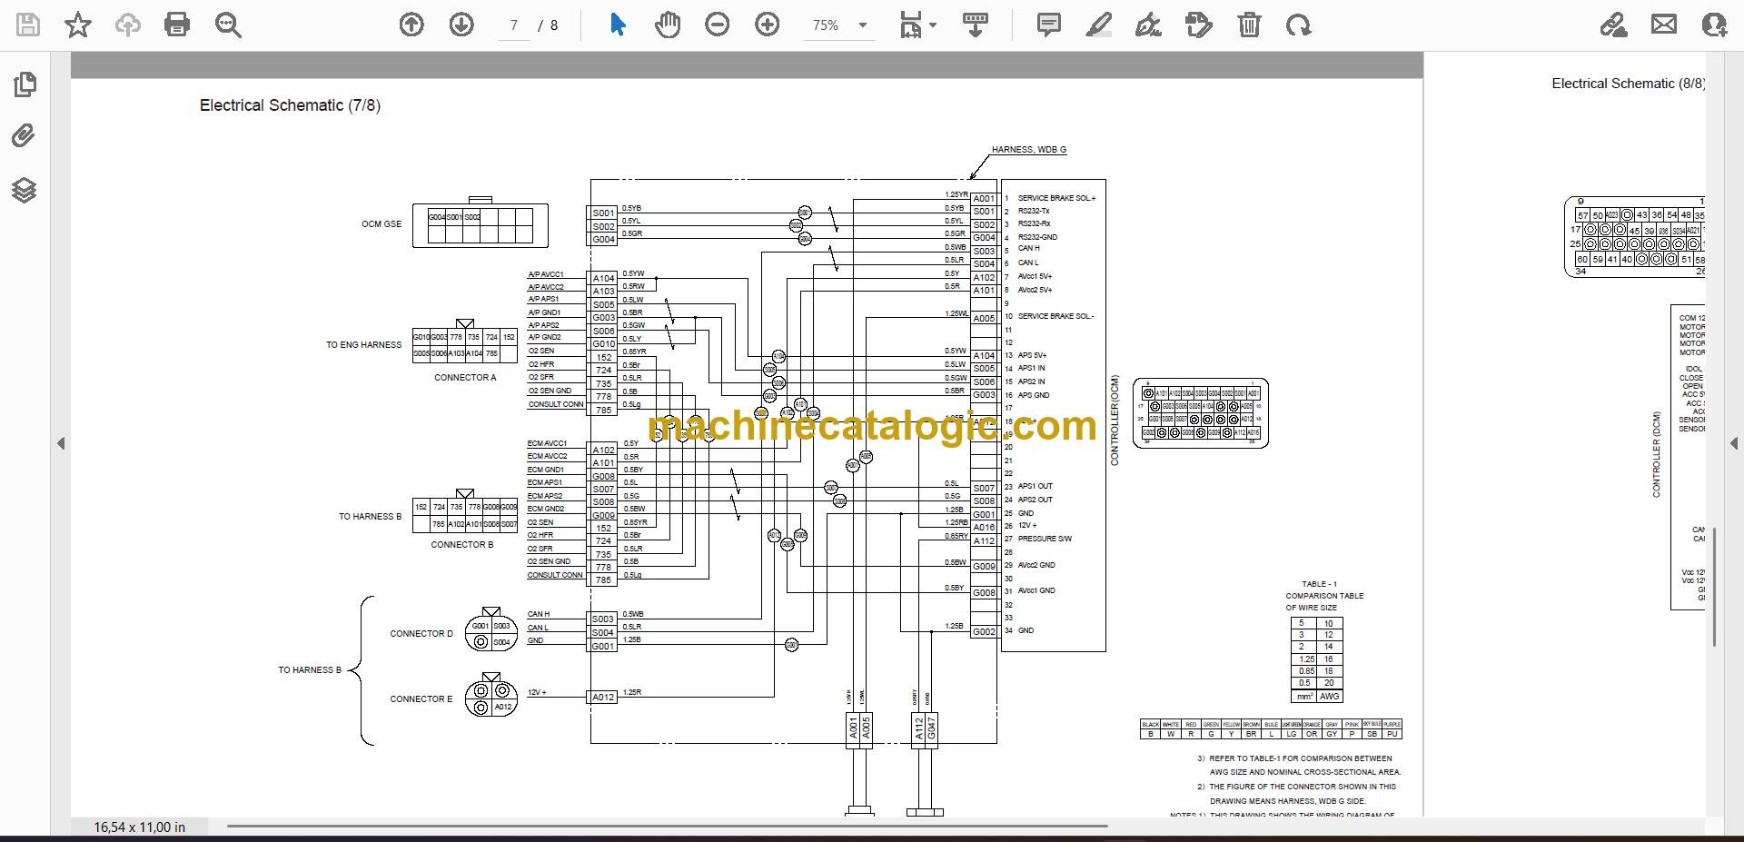Image resolution: width=1744 pixels, height=842 pixels.
Task: Expand the page fit dropdown arrow
Action: [x=933, y=25]
